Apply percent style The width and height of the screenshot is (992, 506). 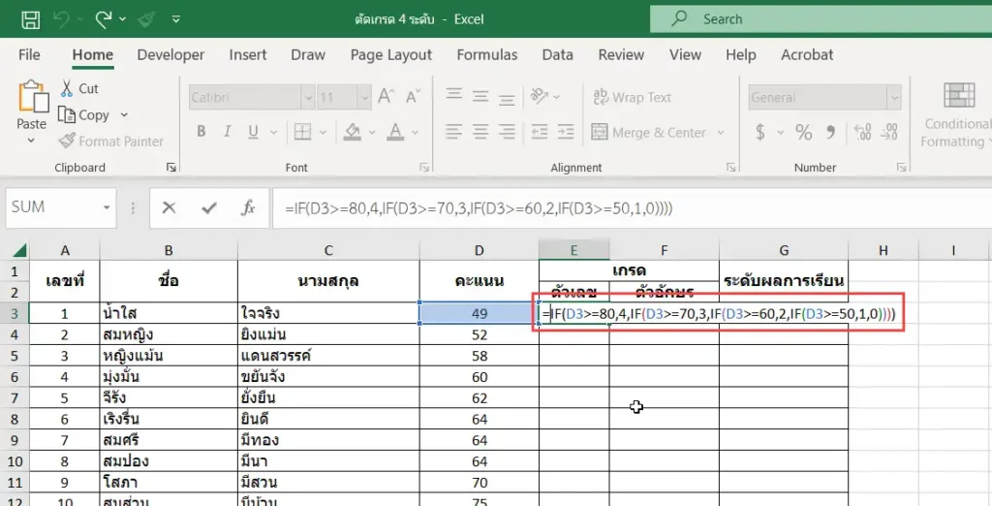[803, 133]
